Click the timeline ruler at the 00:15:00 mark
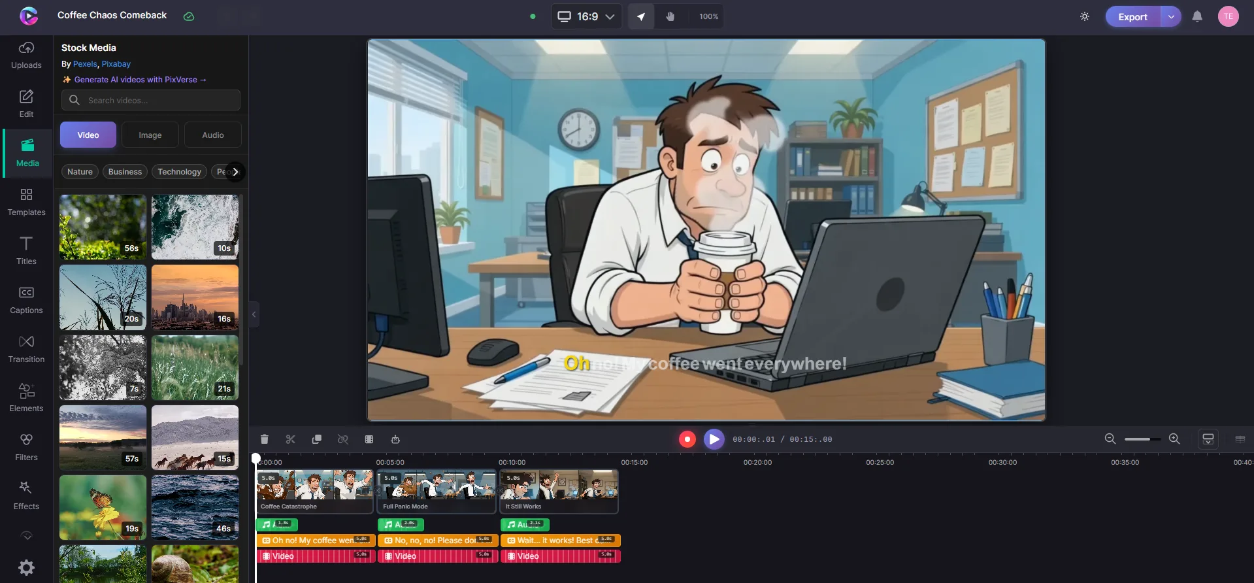 [635, 462]
